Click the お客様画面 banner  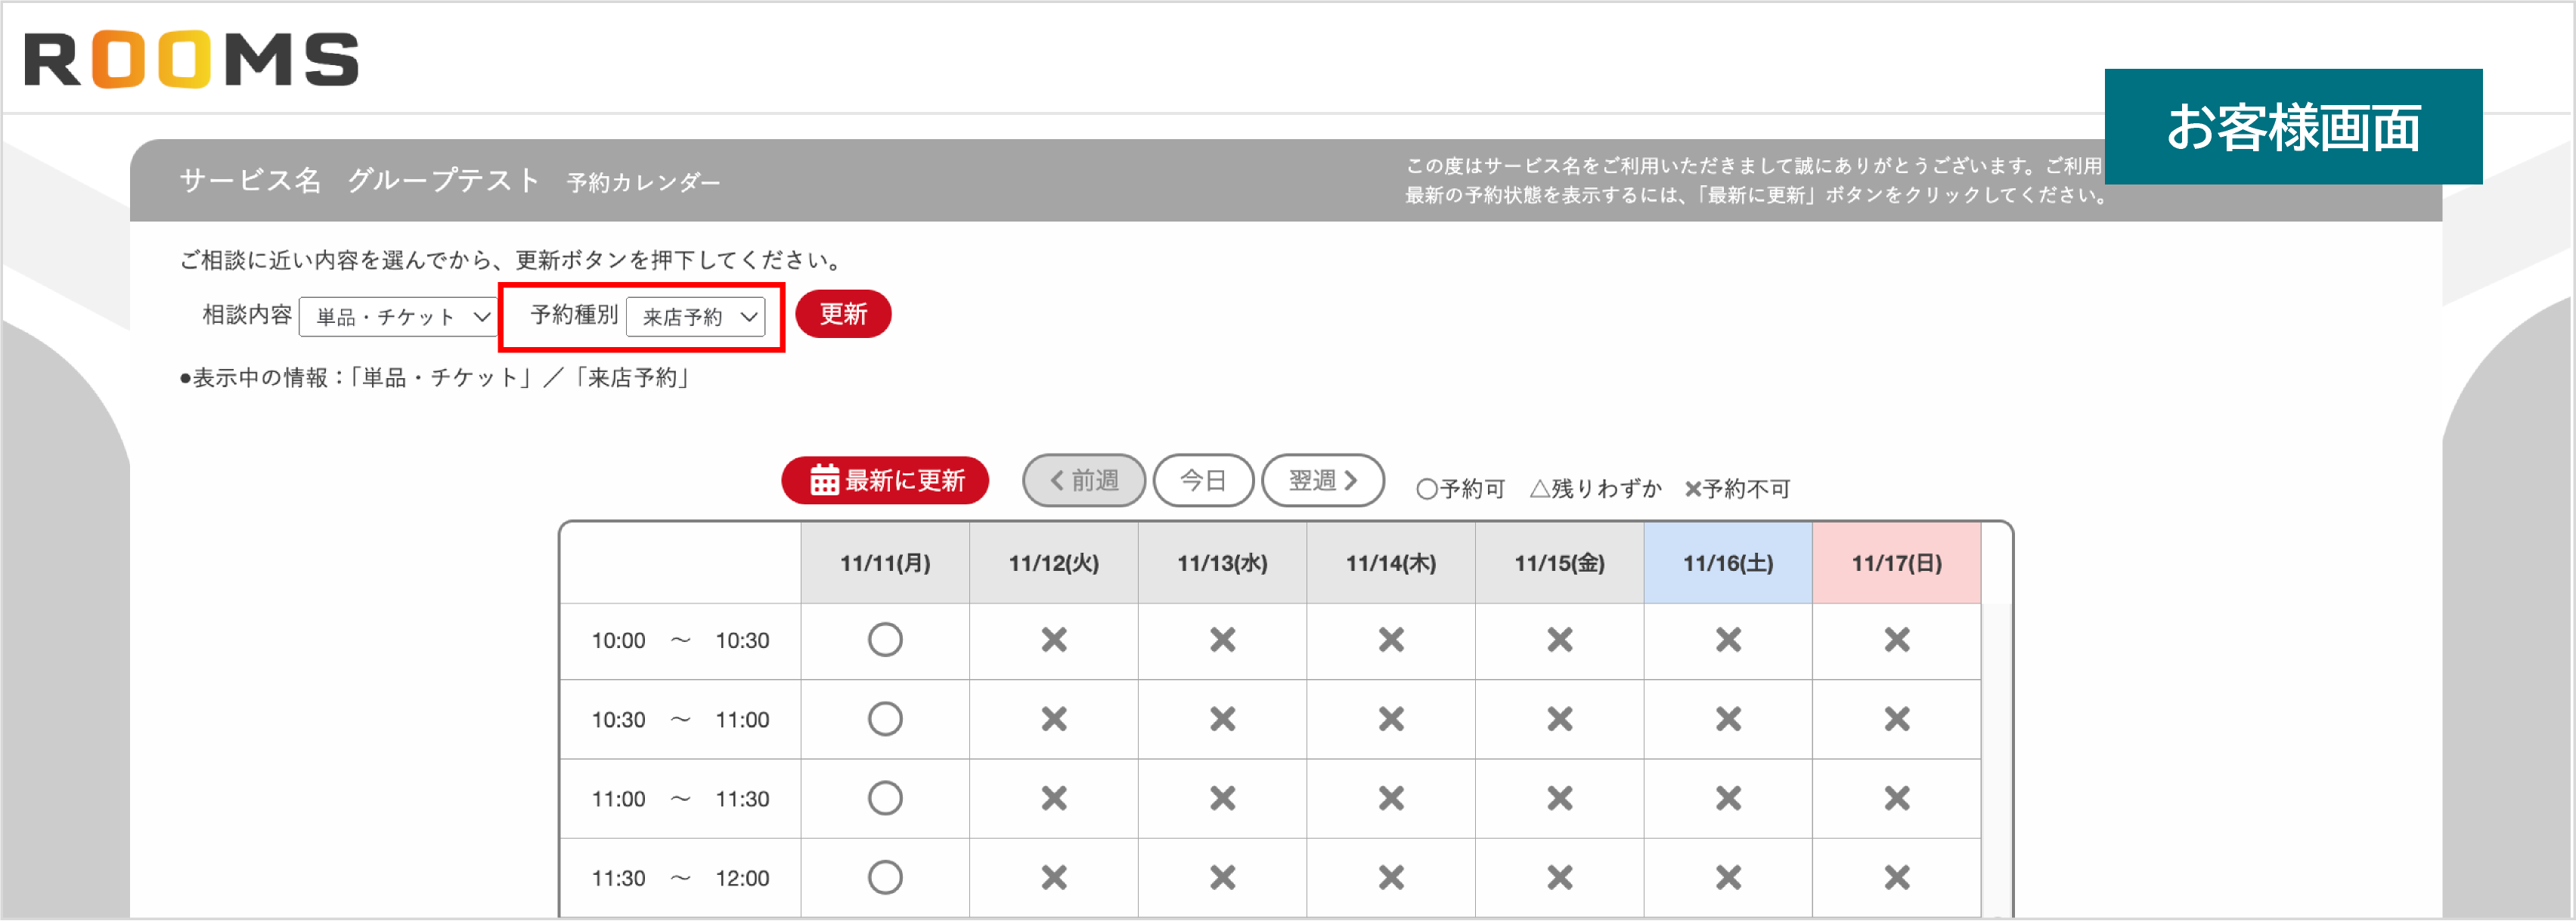[x=2294, y=128]
